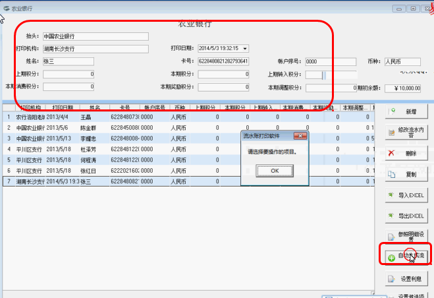This screenshot has height=298, width=434.
Task: Click OK in the message dialog
Action: (275, 171)
